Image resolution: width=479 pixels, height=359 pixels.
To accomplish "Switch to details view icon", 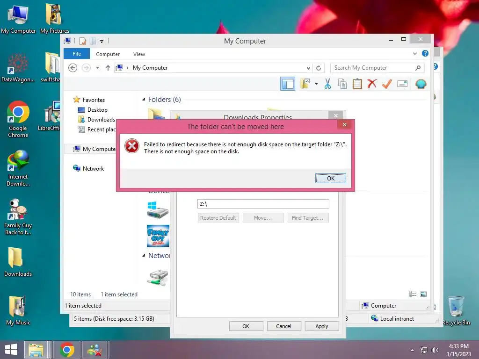I will pos(413,294).
